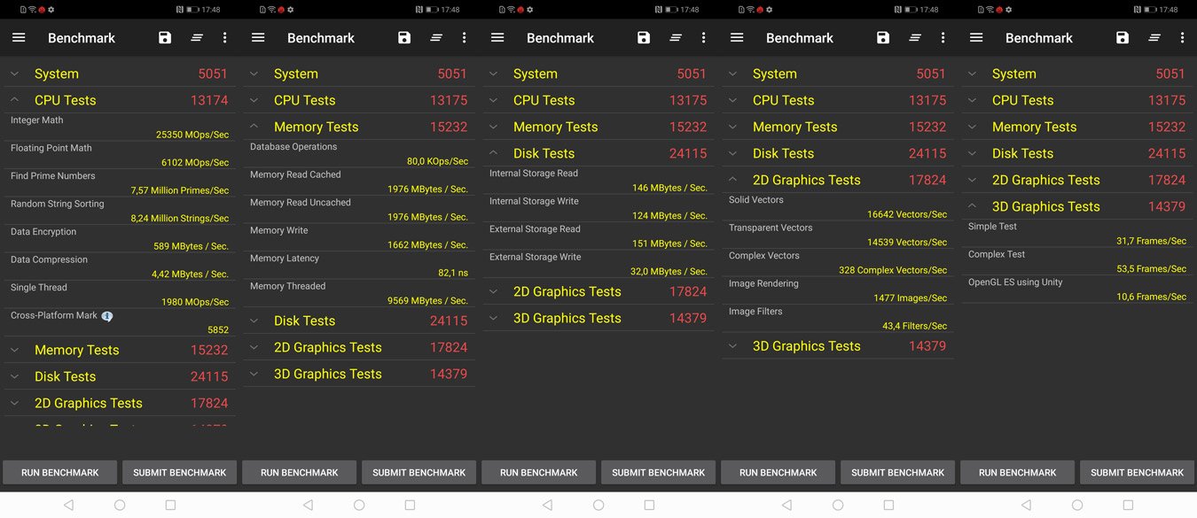Select the Random String Sorting row
The height and width of the screenshot is (518, 1197).
pos(120,212)
